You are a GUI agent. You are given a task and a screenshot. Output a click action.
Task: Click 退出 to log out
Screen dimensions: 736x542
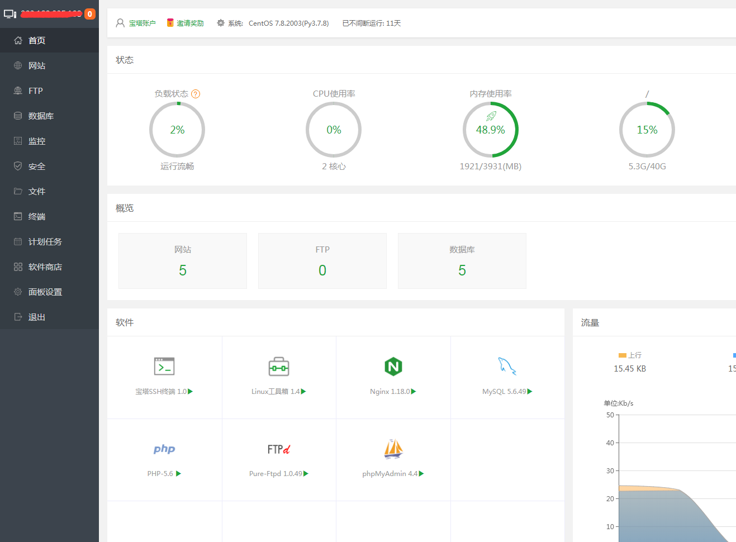49,317
